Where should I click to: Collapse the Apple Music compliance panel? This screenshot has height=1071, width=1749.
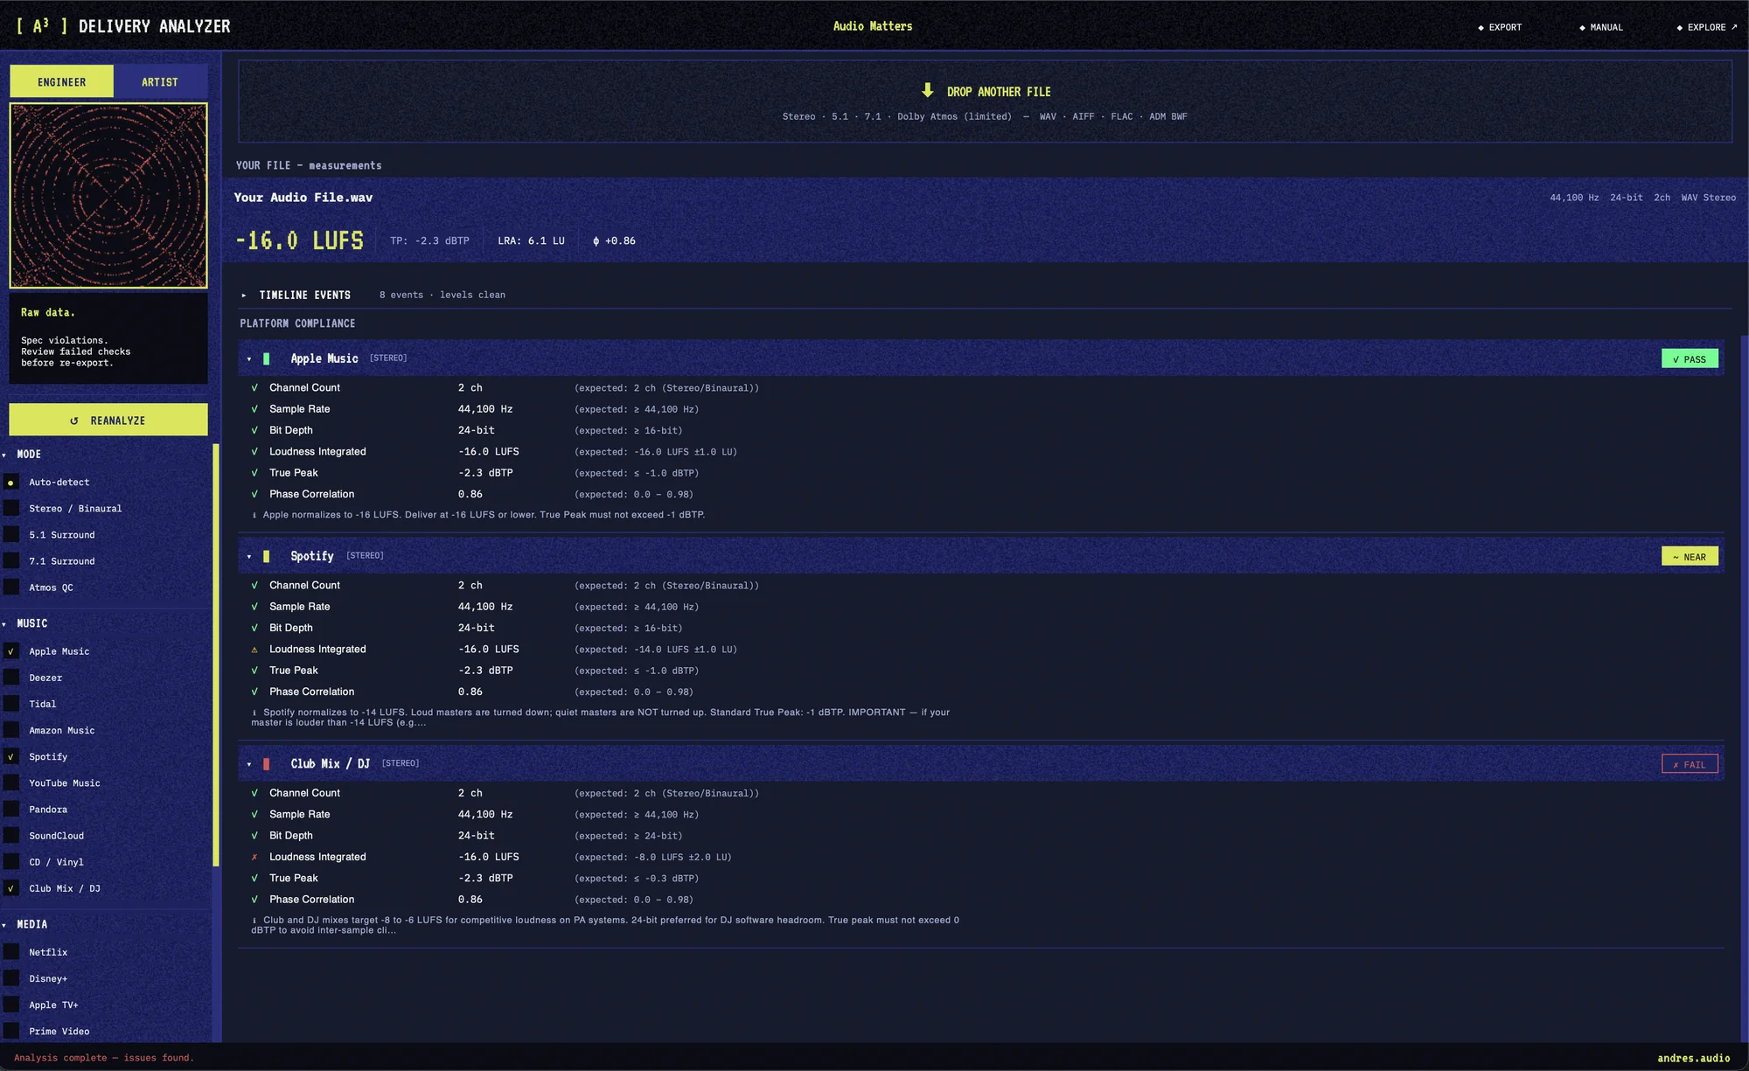[249, 359]
